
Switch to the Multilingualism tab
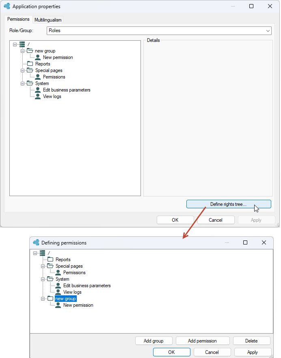click(48, 20)
